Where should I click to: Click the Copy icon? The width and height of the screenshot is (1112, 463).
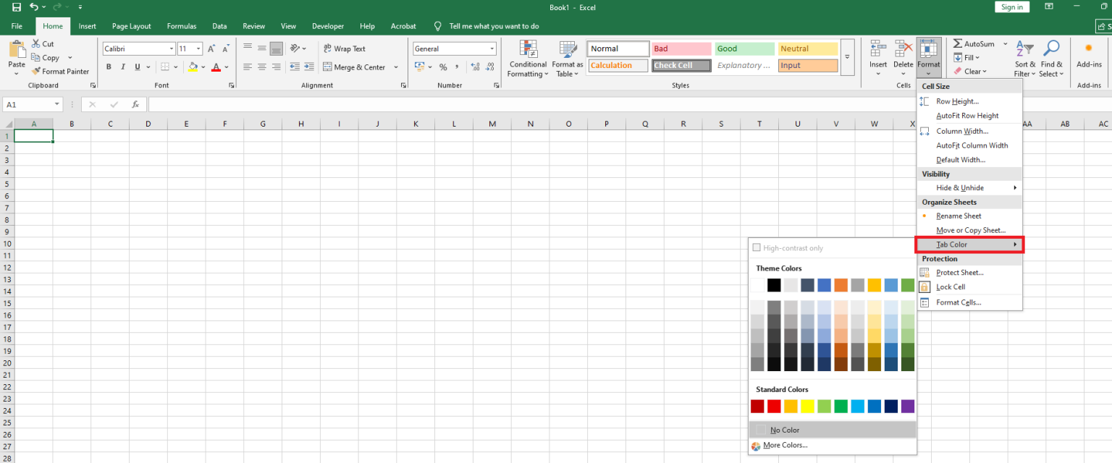[x=36, y=57]
